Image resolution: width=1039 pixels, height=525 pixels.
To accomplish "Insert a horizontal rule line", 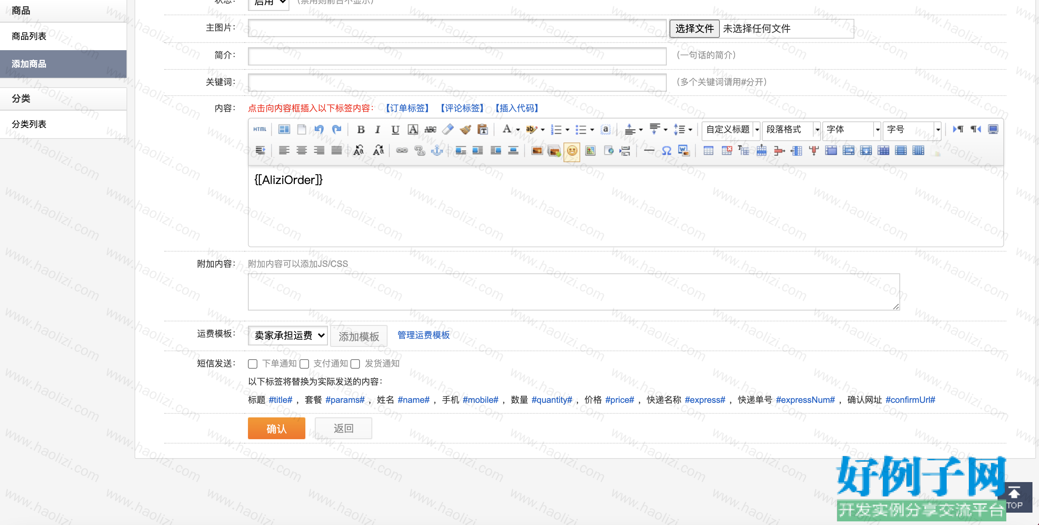I will click(649, 151).
